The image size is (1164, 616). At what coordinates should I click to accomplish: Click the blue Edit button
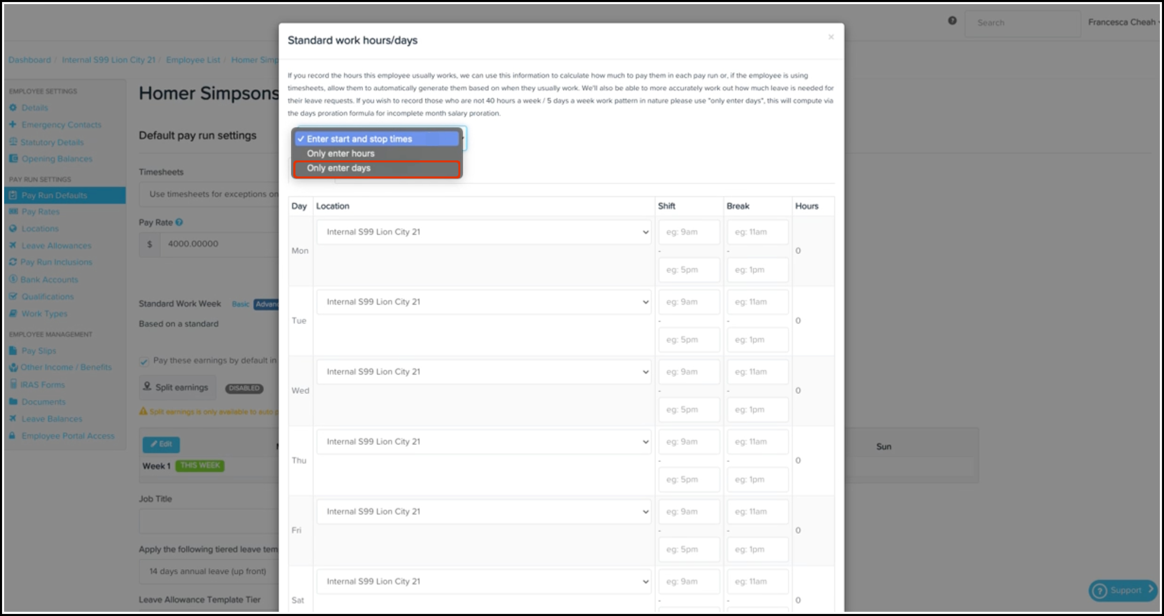(161, 445)
